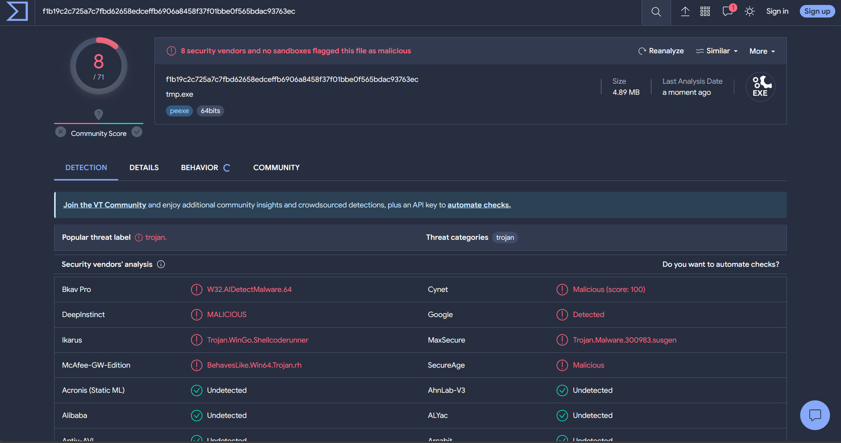Vote harmless with the Community Score check icon
The height and width of the screenshot is (443, 841).
(137, 132)
